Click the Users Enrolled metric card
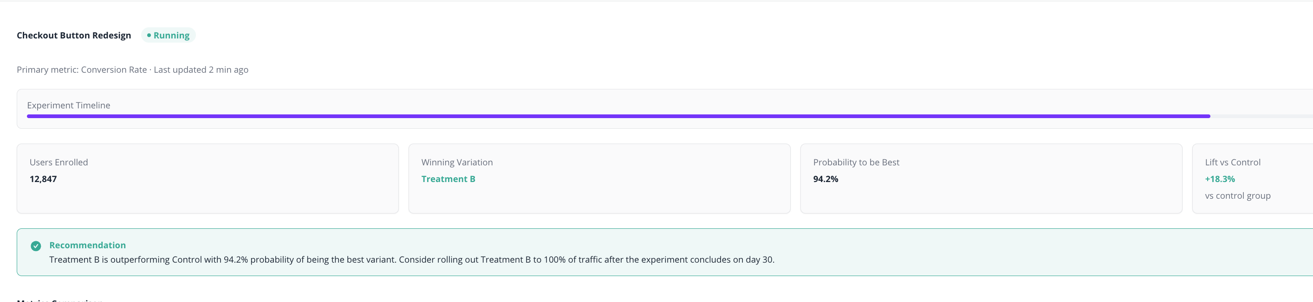The width and height of the screenshot is (1313, 302). (207, 178)
